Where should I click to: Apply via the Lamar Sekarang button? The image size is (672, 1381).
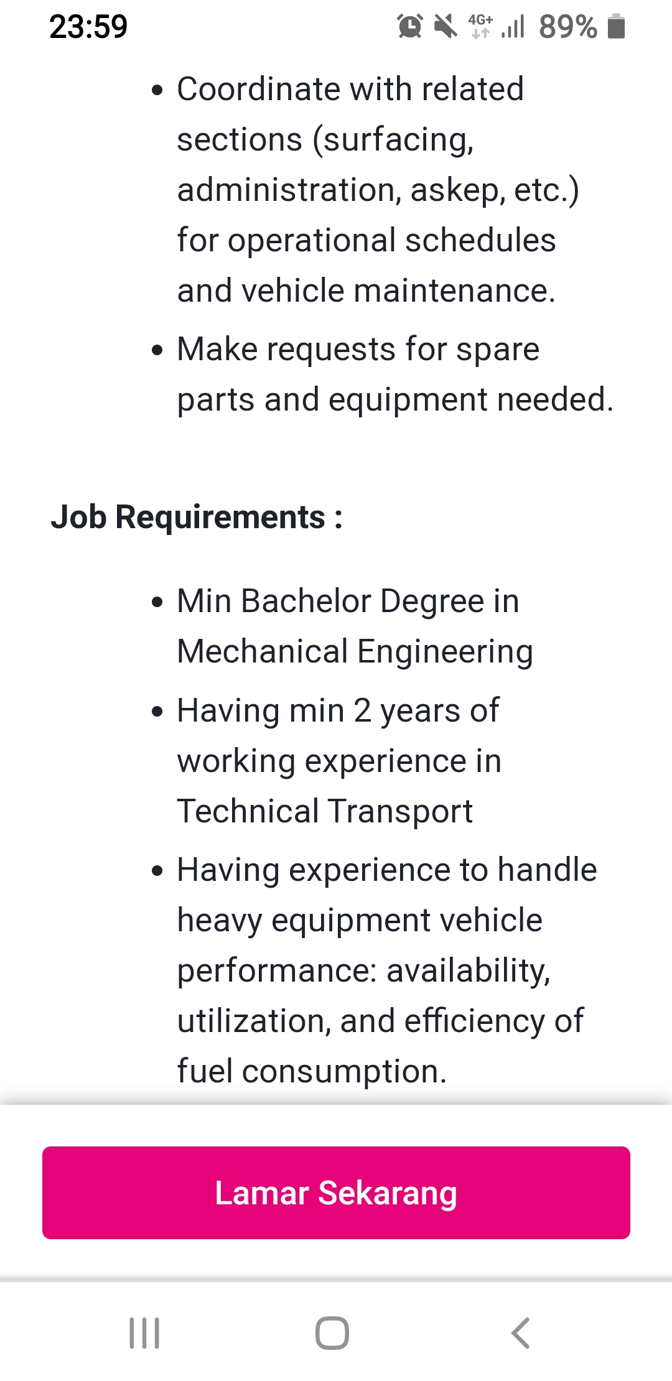click(x=336, y=1193)
